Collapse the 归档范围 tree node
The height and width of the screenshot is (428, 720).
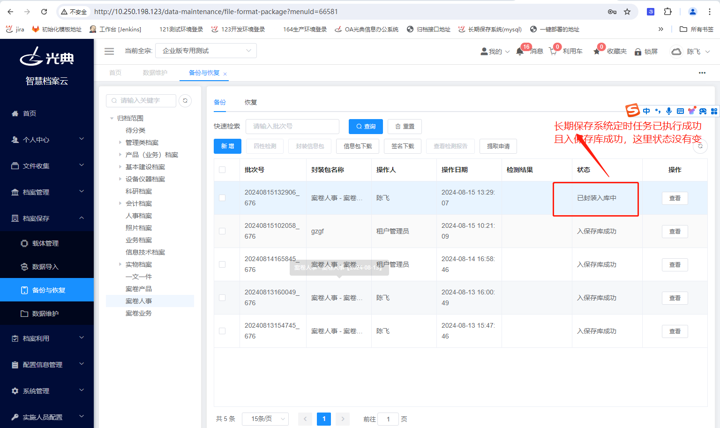[112, 119]
